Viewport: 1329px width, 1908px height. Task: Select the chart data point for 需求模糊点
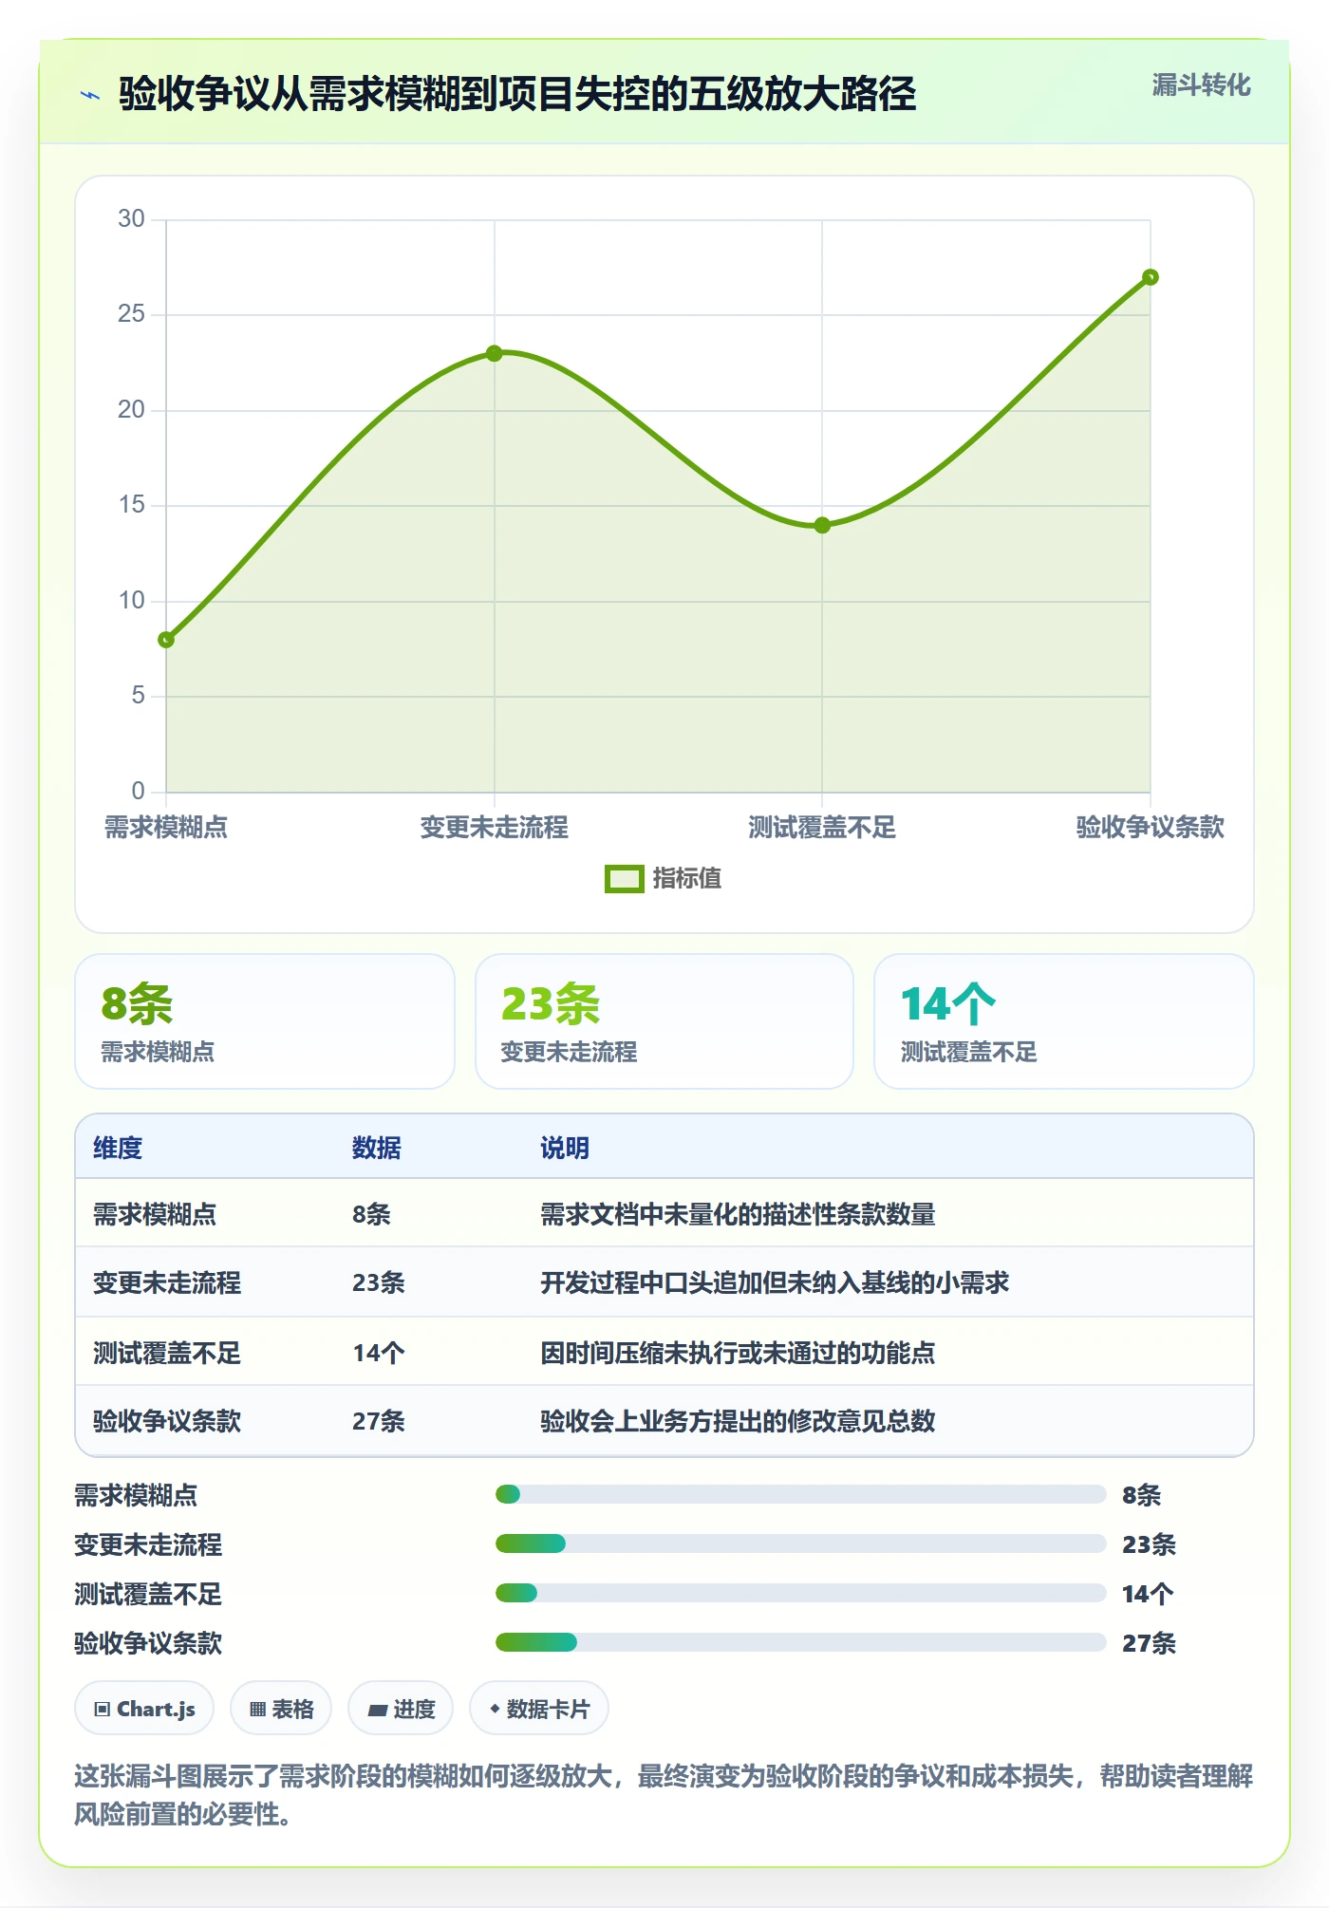(166, 640)
